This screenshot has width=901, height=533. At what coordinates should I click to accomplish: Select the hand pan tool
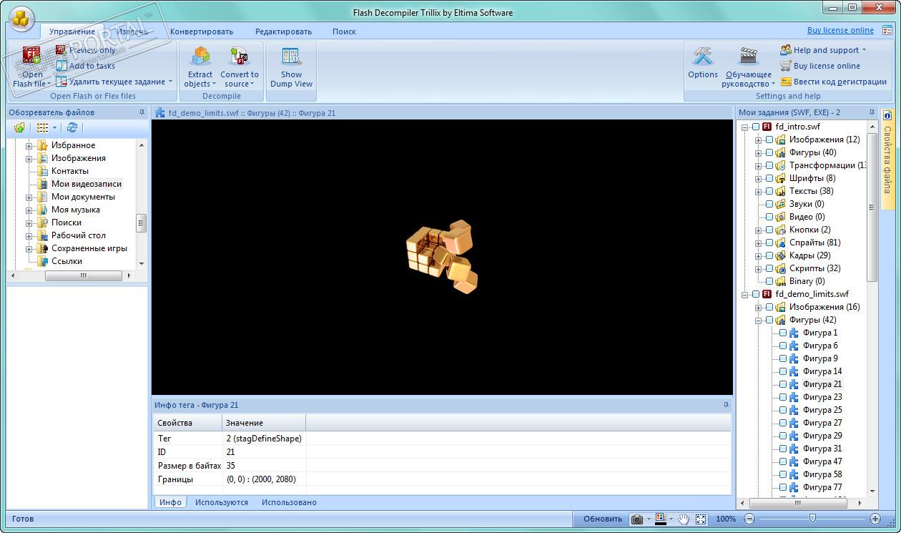[x=684, y=519]
